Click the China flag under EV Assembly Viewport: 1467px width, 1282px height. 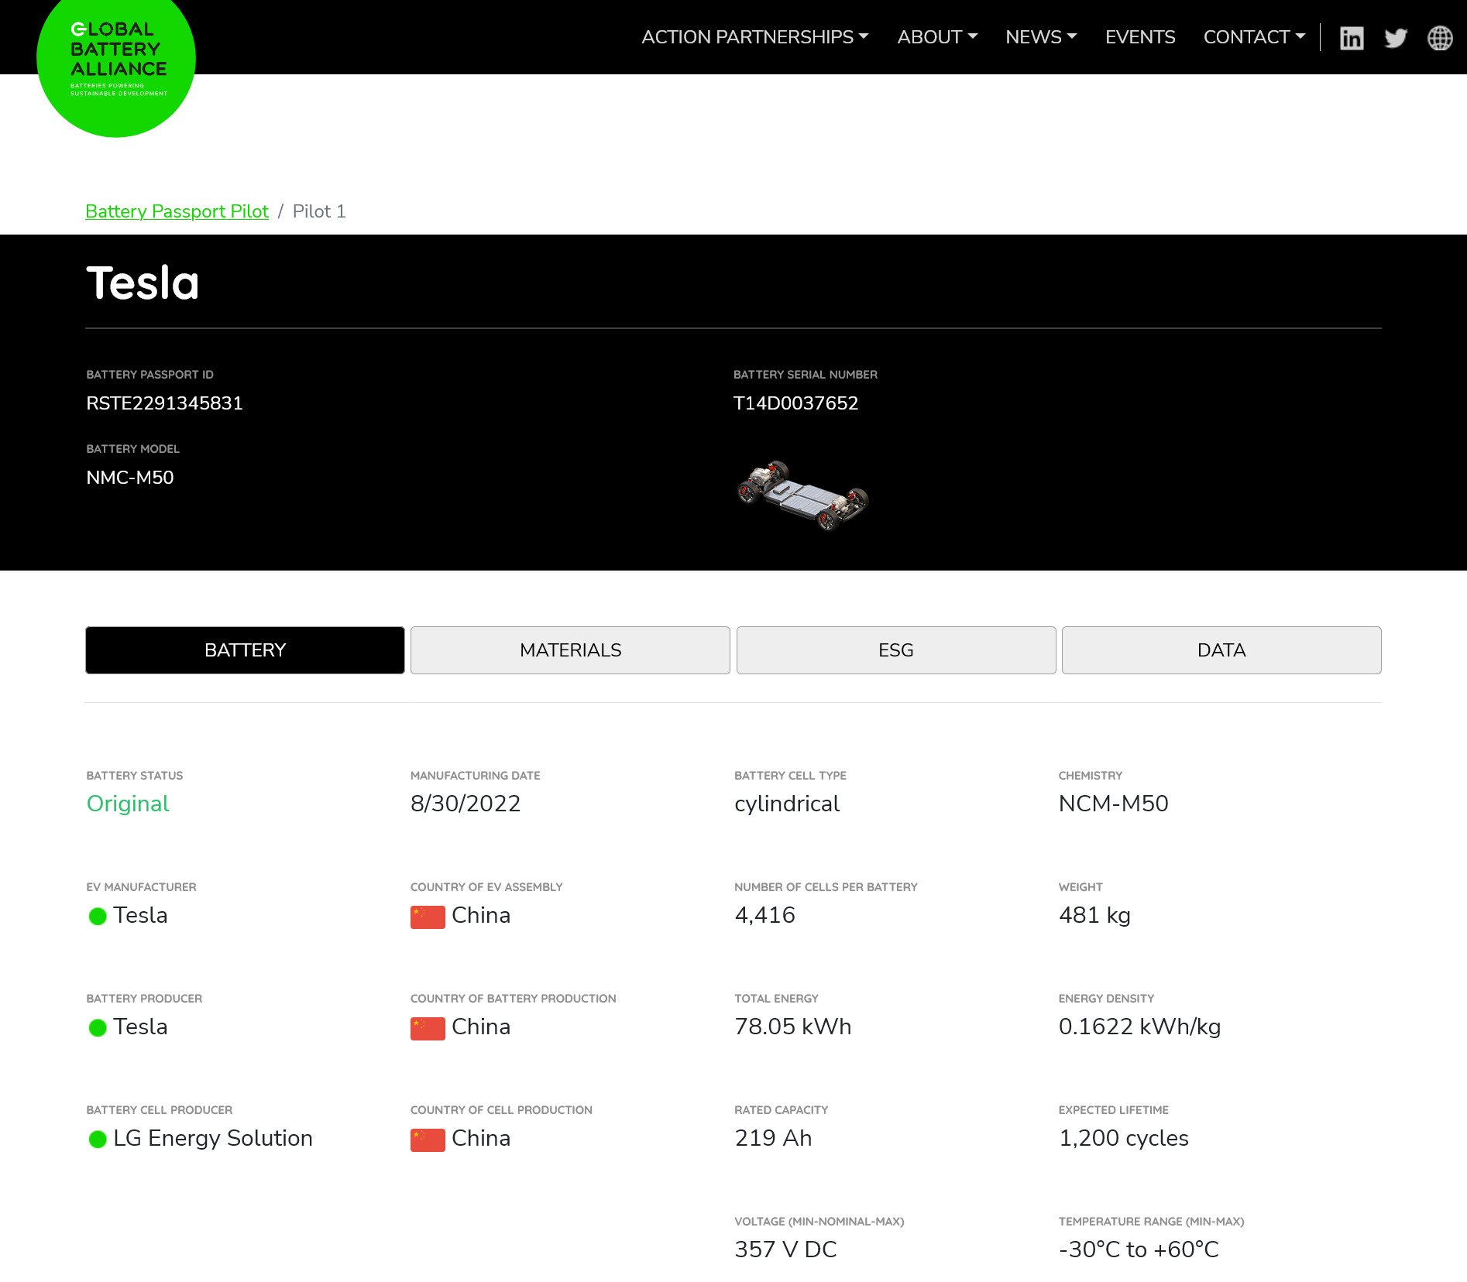pos(428,917)
